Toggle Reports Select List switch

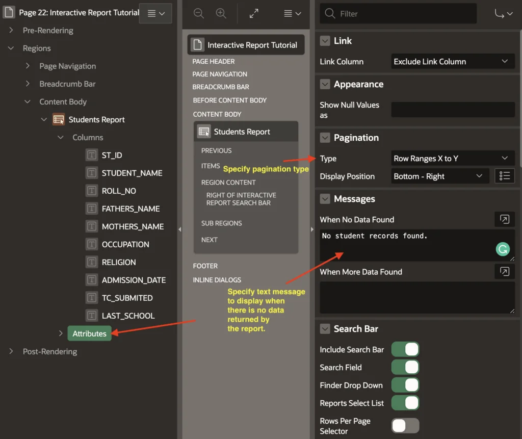pyautogui.click(x=405, y=403)
